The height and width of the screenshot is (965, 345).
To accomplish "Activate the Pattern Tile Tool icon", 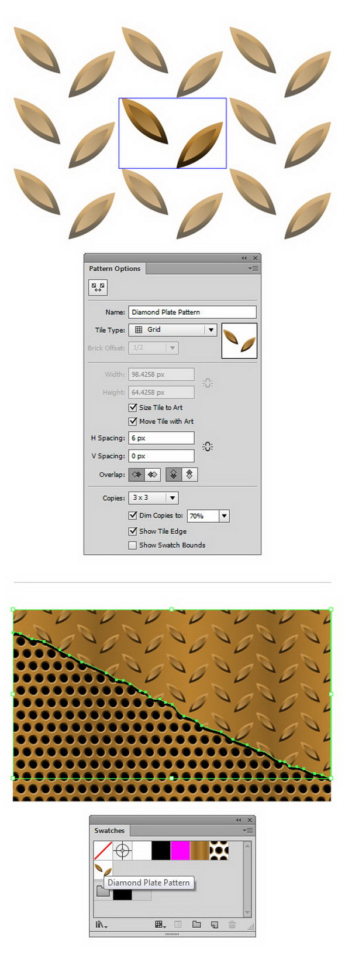I will [x=98, y=287].
